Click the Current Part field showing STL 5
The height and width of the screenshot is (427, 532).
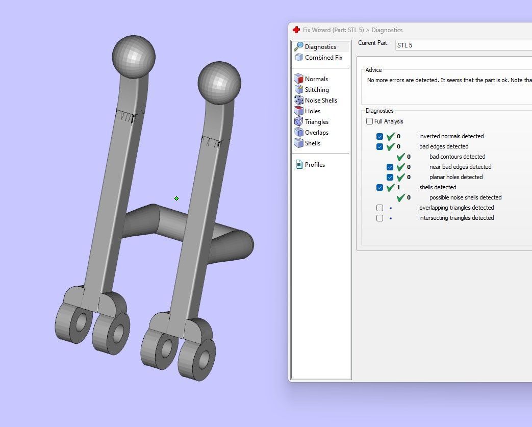[x=464, y=45]
